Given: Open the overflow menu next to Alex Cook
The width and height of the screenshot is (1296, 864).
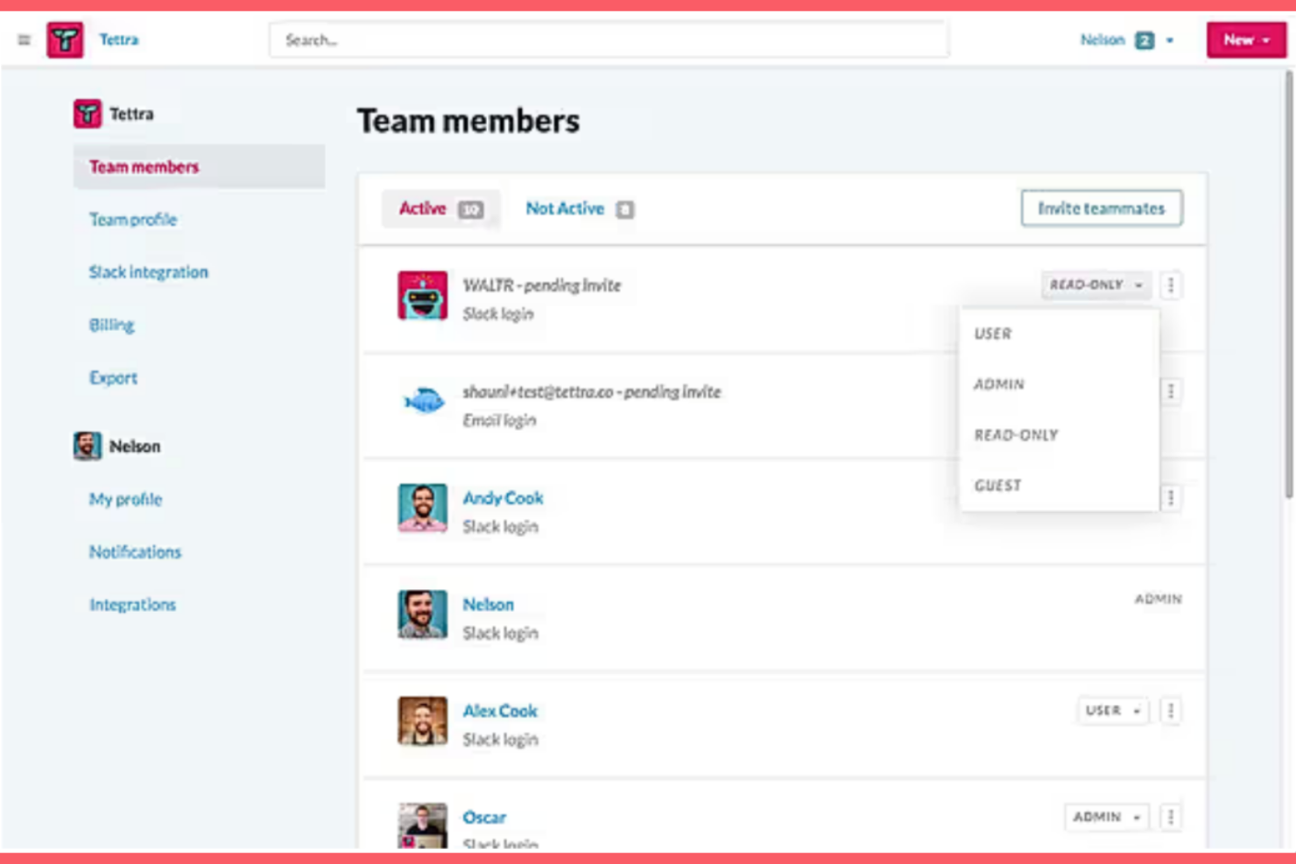Looking at the screenshot, I should [1171, 711].
